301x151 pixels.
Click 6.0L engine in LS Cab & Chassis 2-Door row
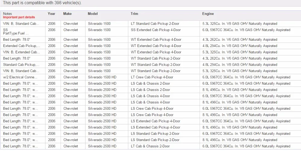click(x=246, y=83)
